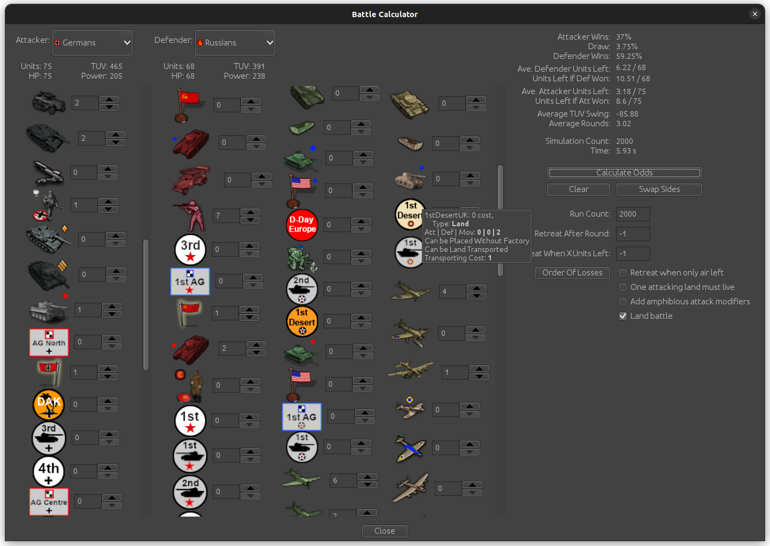Click the American 1st AG icon
Viewport: 770px width, 546px height.
click(x=302, y=417)
